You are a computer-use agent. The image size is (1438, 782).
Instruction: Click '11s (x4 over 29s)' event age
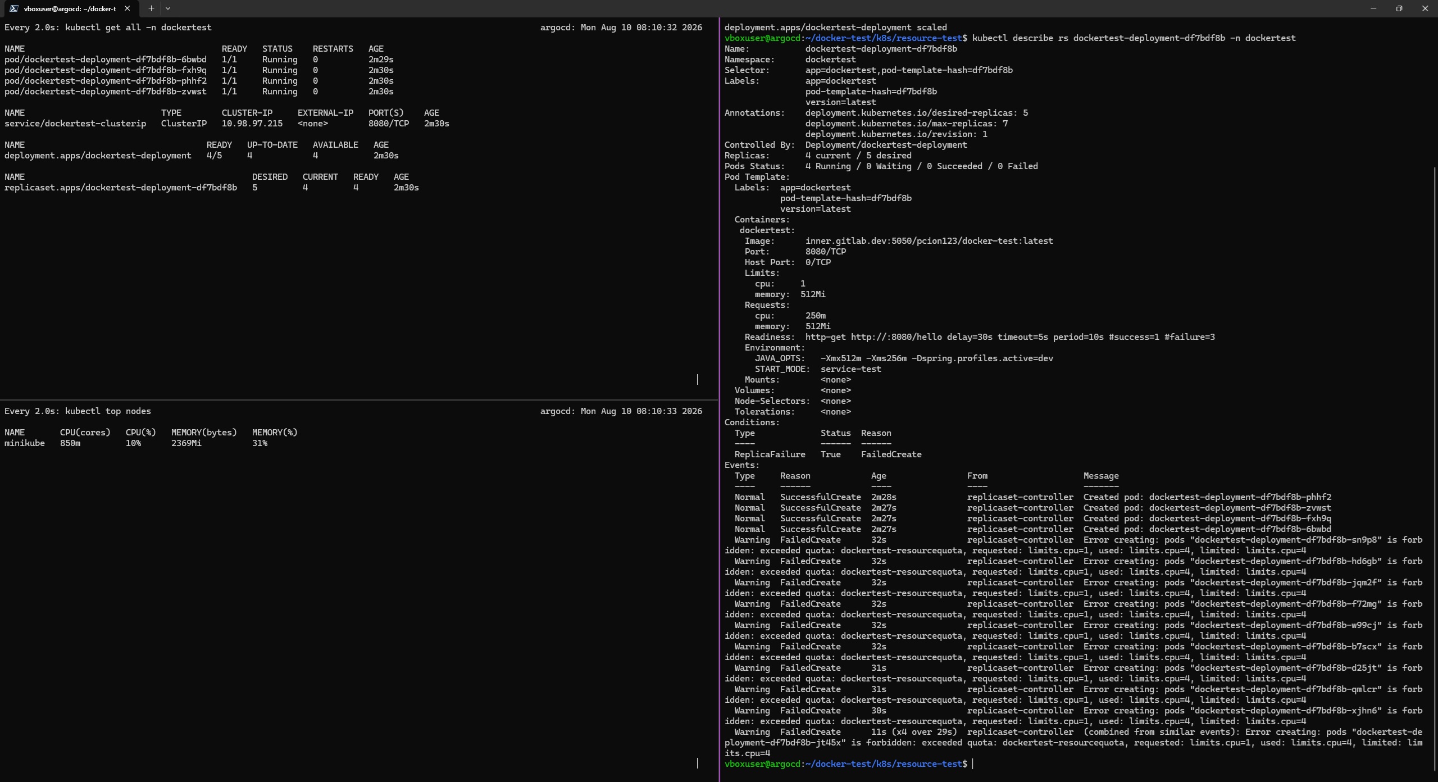tap(914, 732)
